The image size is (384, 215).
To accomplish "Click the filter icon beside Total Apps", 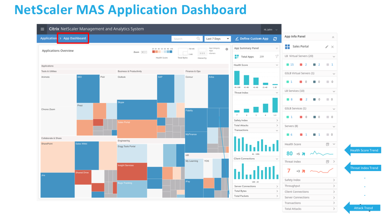I will [277, 57].
